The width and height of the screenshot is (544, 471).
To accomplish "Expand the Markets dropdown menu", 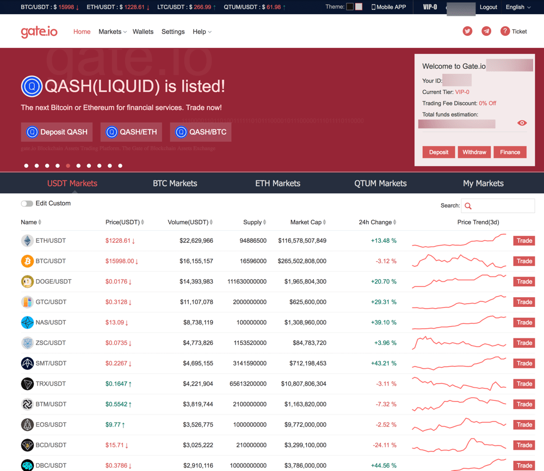I will 113,32.
